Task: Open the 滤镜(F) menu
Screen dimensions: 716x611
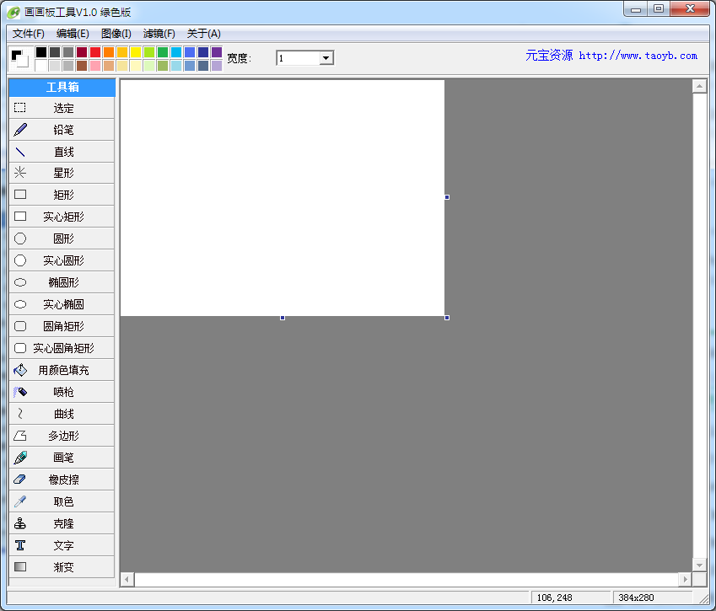Action: point(159,34)
